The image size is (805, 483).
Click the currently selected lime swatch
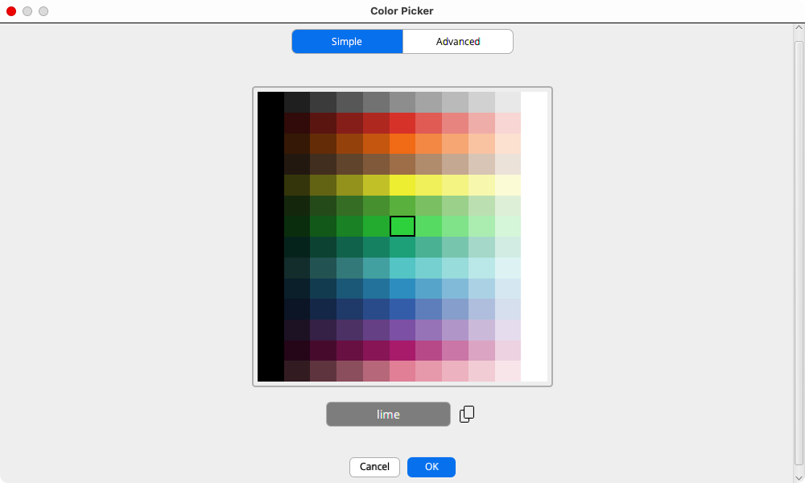point(402,226)
